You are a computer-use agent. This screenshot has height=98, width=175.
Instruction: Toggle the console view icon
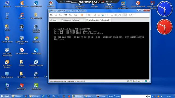click(125, 15)
